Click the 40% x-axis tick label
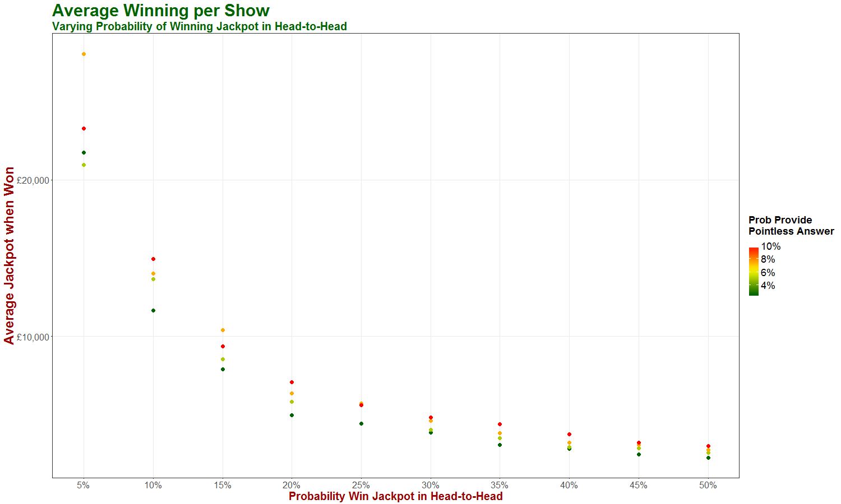The width and height of the screenshot is (841, 504). click(569, 486)
